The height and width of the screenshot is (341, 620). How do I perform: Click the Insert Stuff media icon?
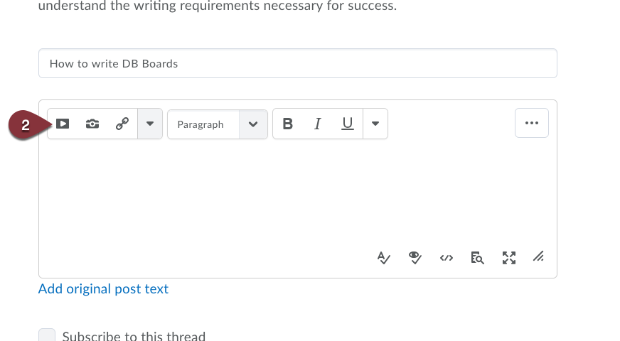(63, 124)
